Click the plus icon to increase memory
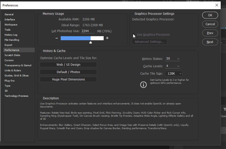The width and height of the screenshot is (226, 149). pyautogui.click(x=107, y=38)
